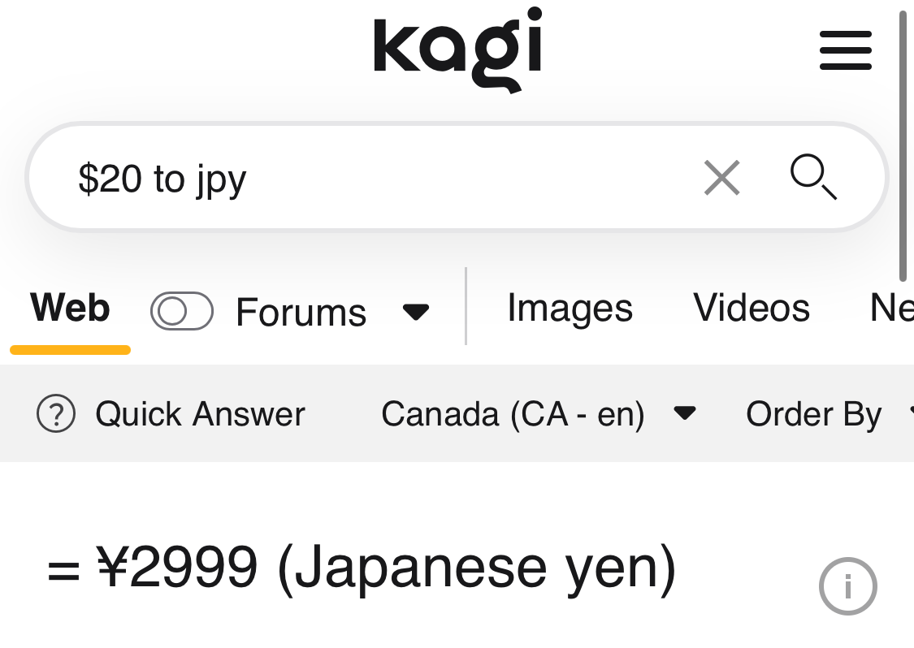
Task: Toggle the Forums switch
Action: click(182, 311)
